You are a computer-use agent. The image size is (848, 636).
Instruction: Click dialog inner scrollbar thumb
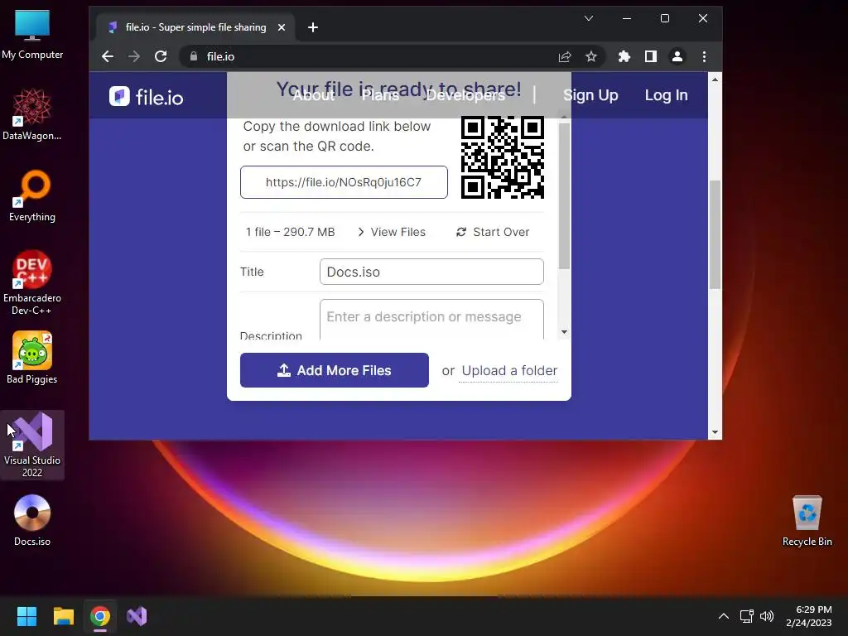564,196
